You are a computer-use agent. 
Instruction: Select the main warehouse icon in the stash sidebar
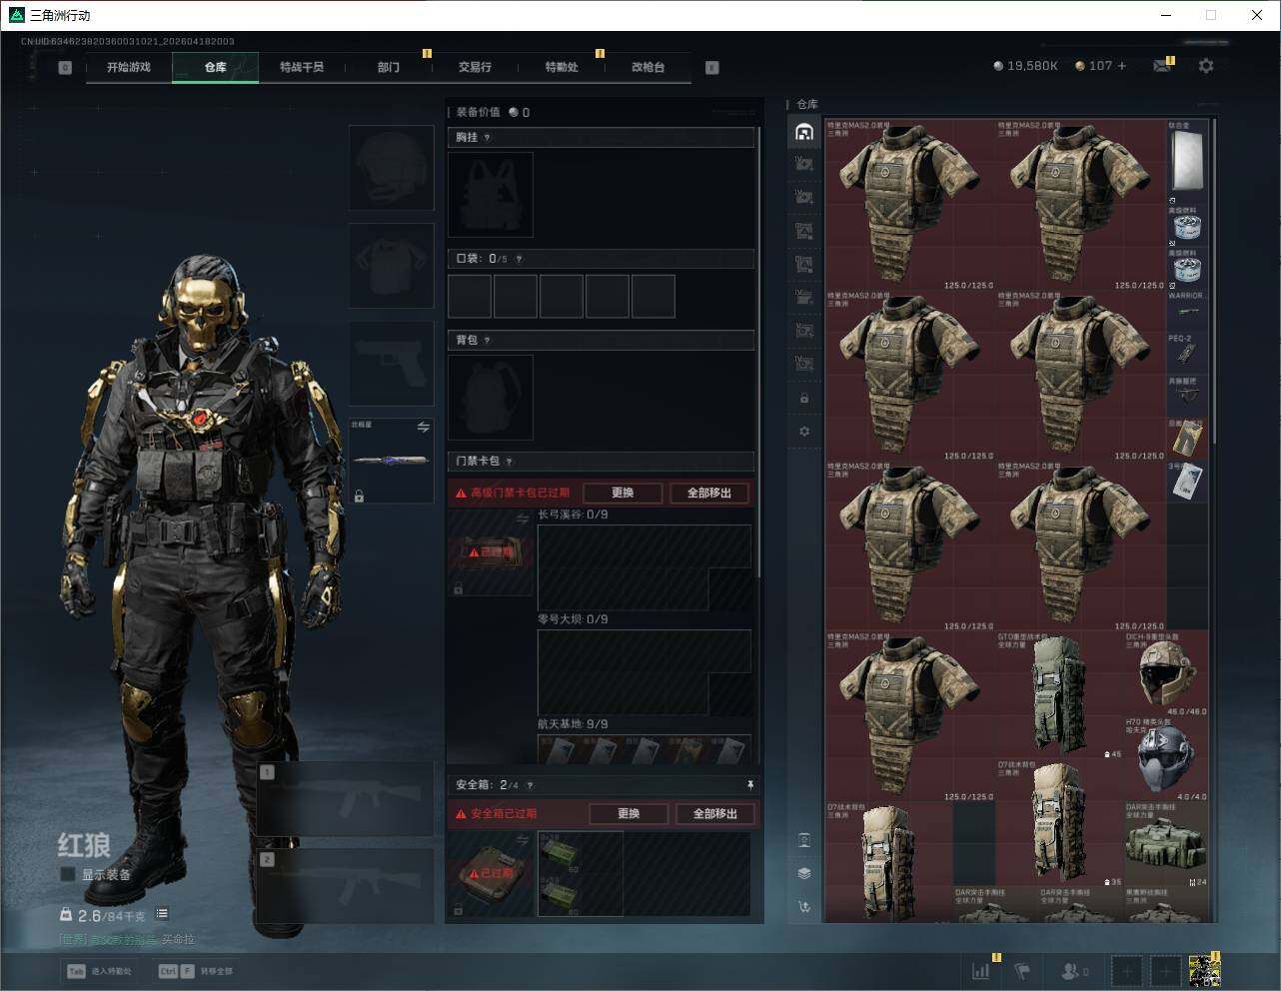click(804, 132)
